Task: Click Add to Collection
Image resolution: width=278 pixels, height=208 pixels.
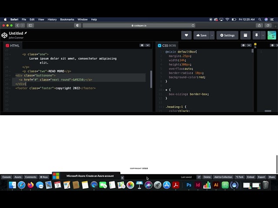Action: 223,177
